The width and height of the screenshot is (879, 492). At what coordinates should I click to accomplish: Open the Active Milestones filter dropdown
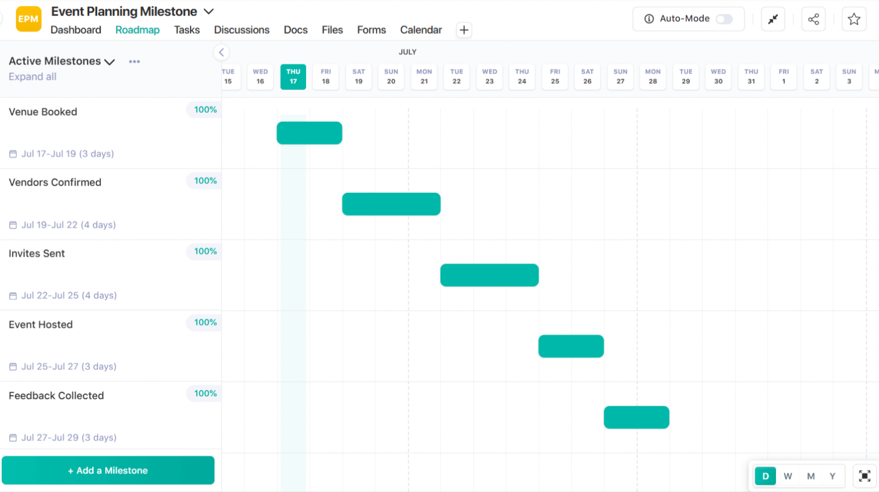click(109, 62)
